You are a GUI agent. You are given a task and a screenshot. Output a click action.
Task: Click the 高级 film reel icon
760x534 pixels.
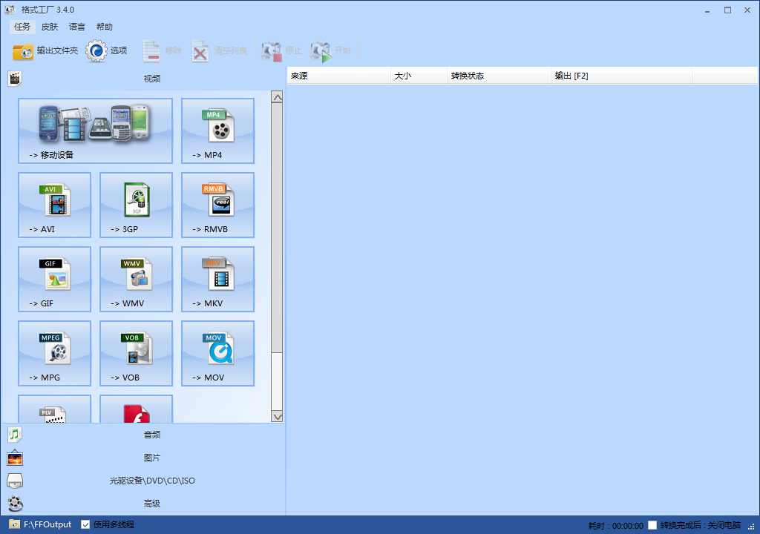[15, 504]
